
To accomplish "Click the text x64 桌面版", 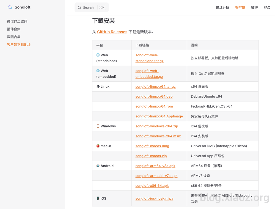I will (x=199, y=86).
